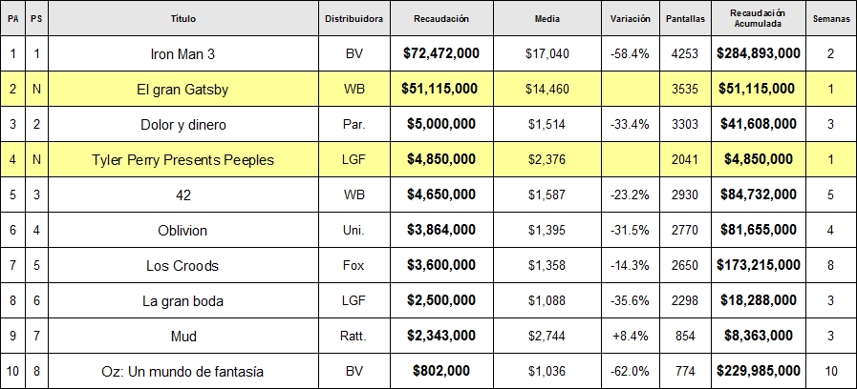This screenshot has height=389, width=857.
Task: Click the Media column header
Action: [547, 18]
